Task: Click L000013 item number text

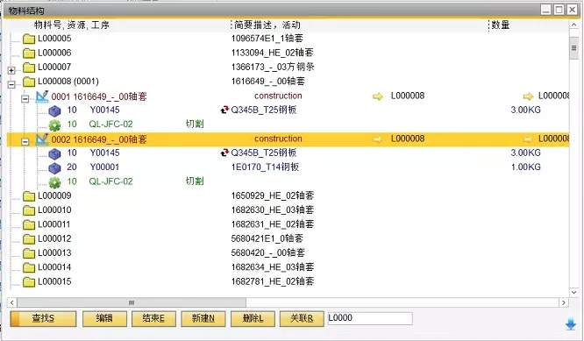Action: click(x=54, y=252)
